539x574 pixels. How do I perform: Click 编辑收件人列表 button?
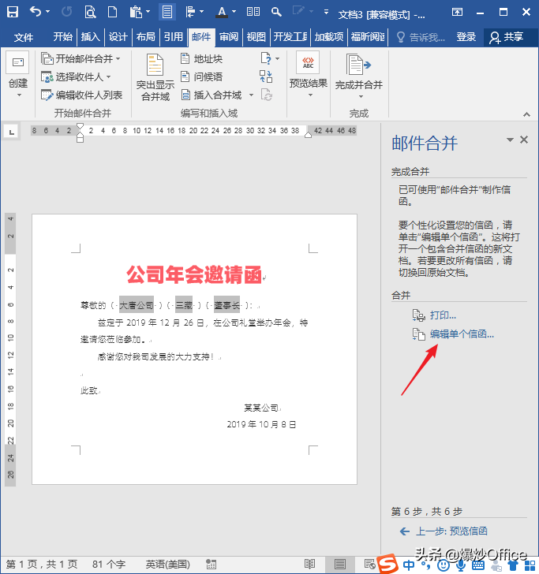coord(81,95)
